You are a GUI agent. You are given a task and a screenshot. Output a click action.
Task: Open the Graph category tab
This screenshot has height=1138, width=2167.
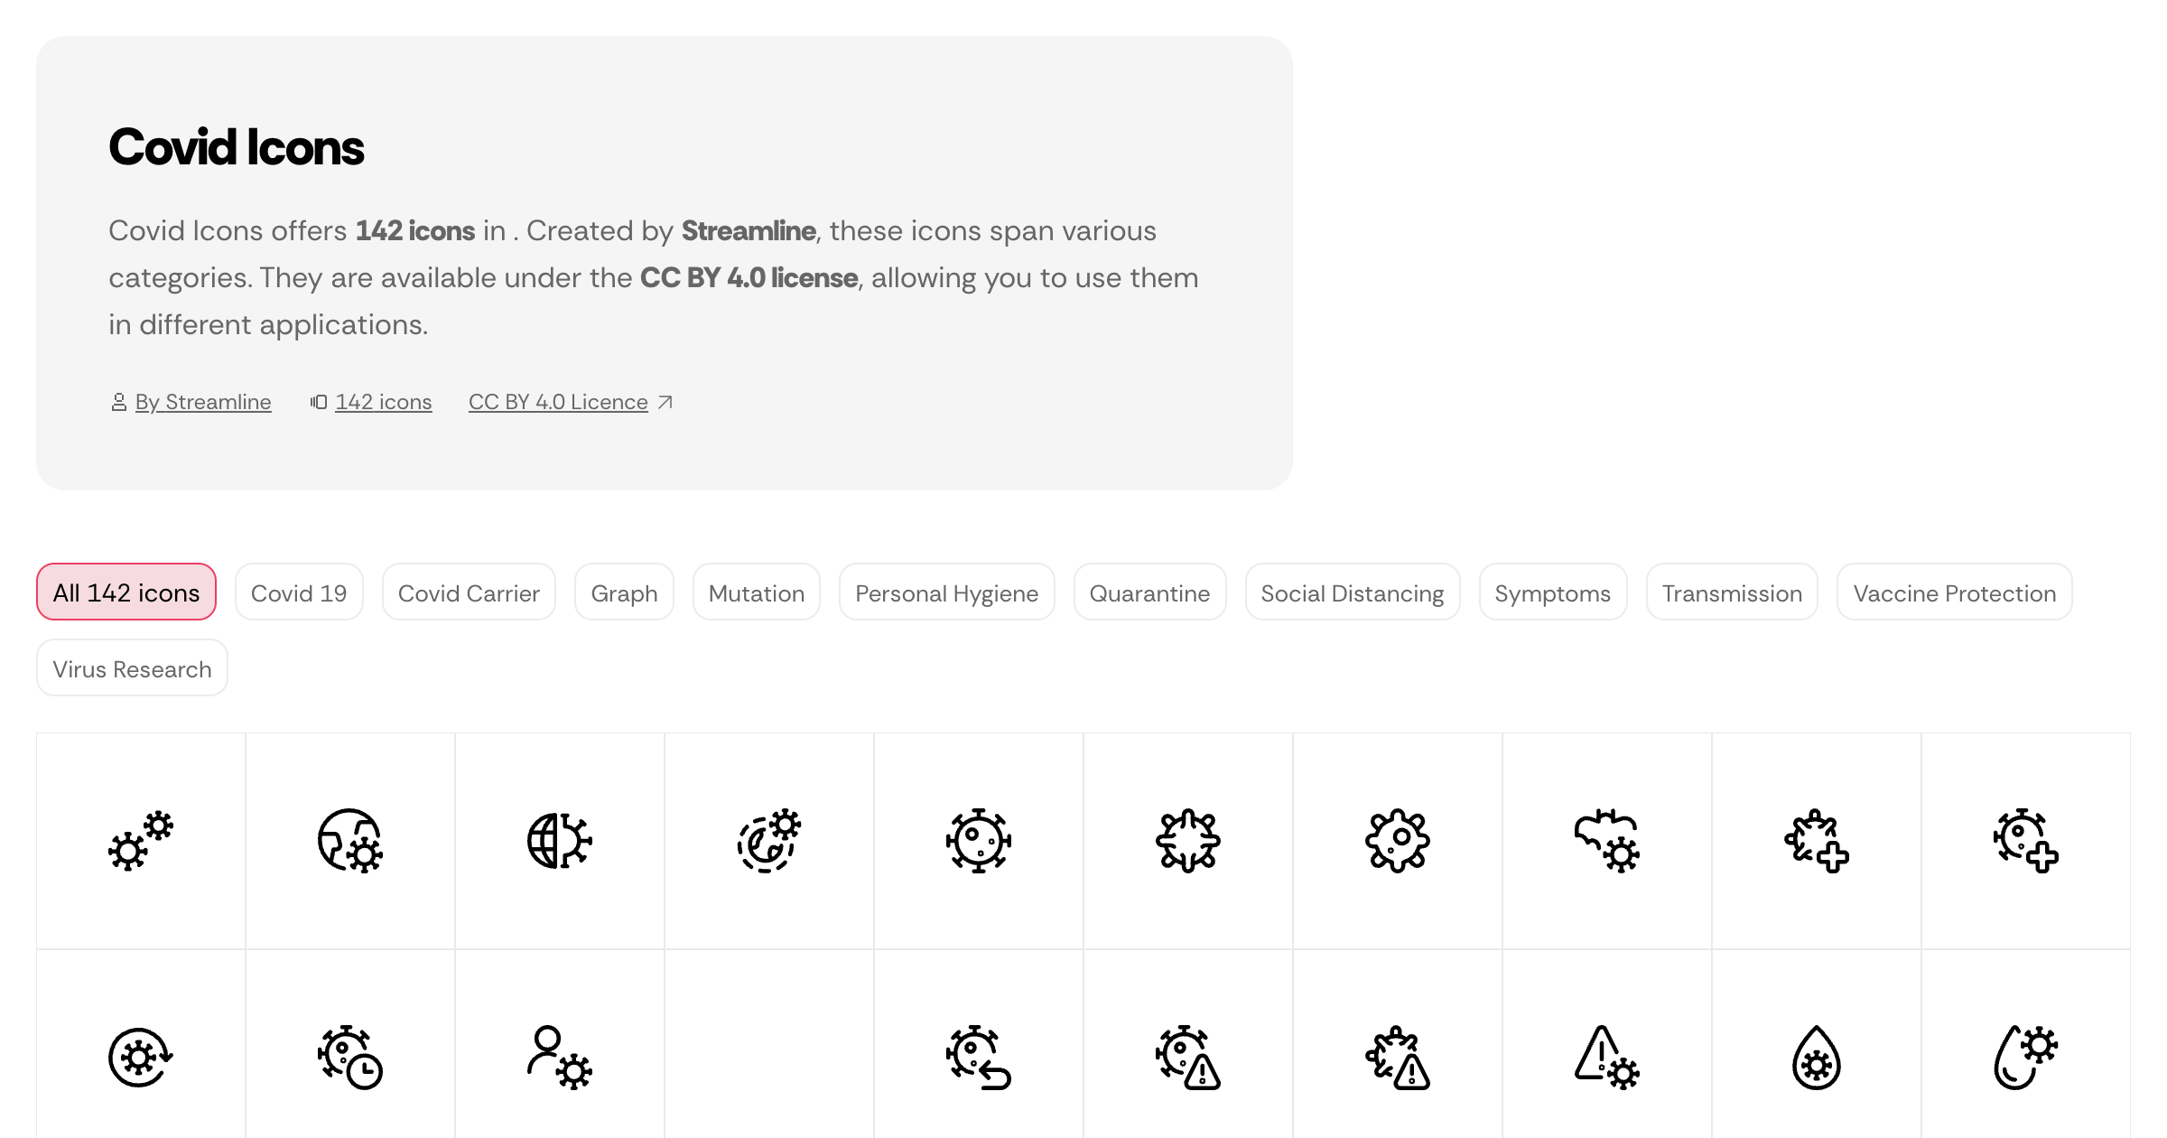coord(623,592)
